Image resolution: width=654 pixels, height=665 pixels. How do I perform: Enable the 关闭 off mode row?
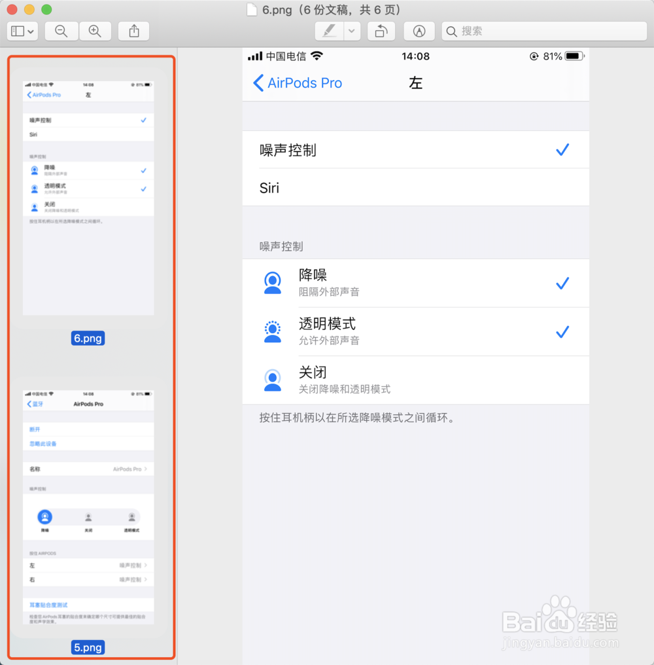[416, 380]
